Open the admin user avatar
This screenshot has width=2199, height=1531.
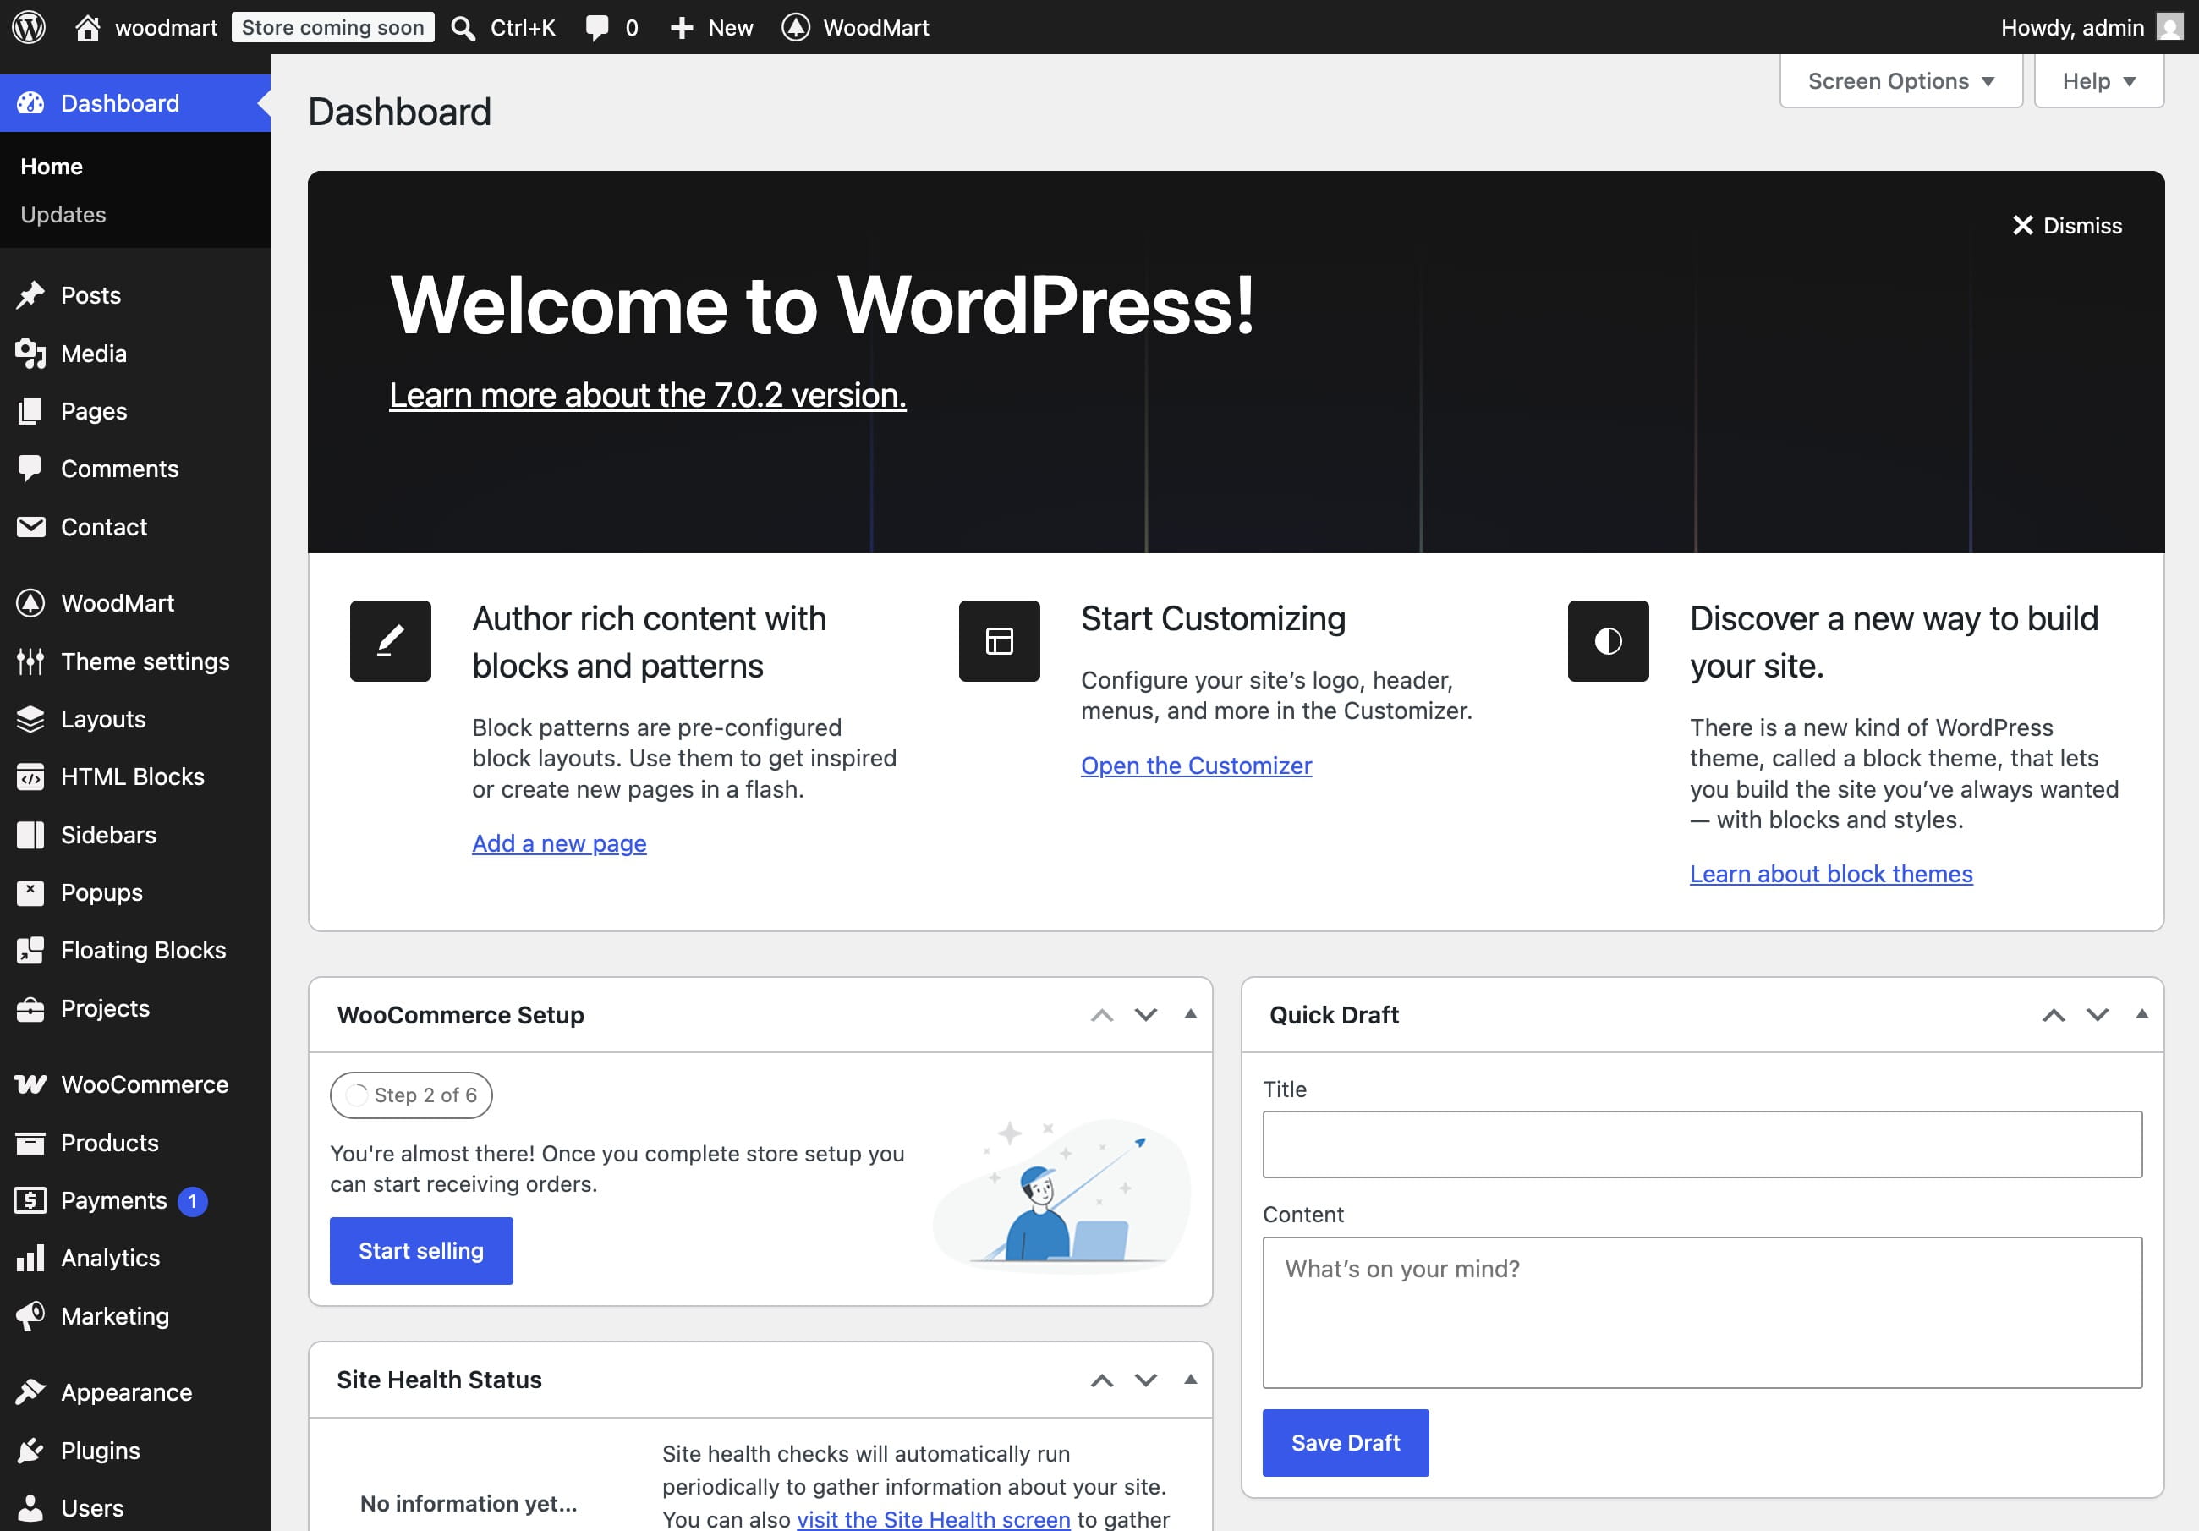click(2169, 27)
